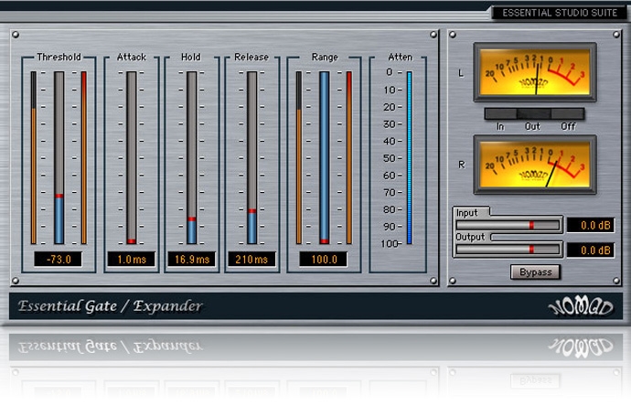Click the 50 mark on the Atten scale
The image size is (631, 405).
[x=390, y=158]
